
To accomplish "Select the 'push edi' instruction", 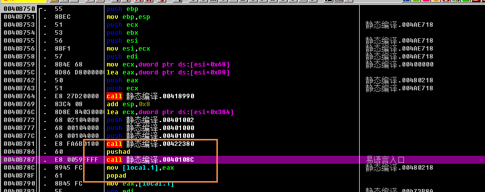I will coord(122,57).
